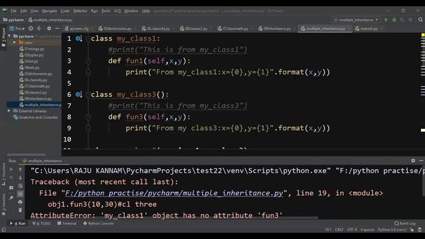Image resolution: width=425 pixels, height=239 pixels.
Task: Click overridden gutter icon on line 1
Action: coord(78,39)
